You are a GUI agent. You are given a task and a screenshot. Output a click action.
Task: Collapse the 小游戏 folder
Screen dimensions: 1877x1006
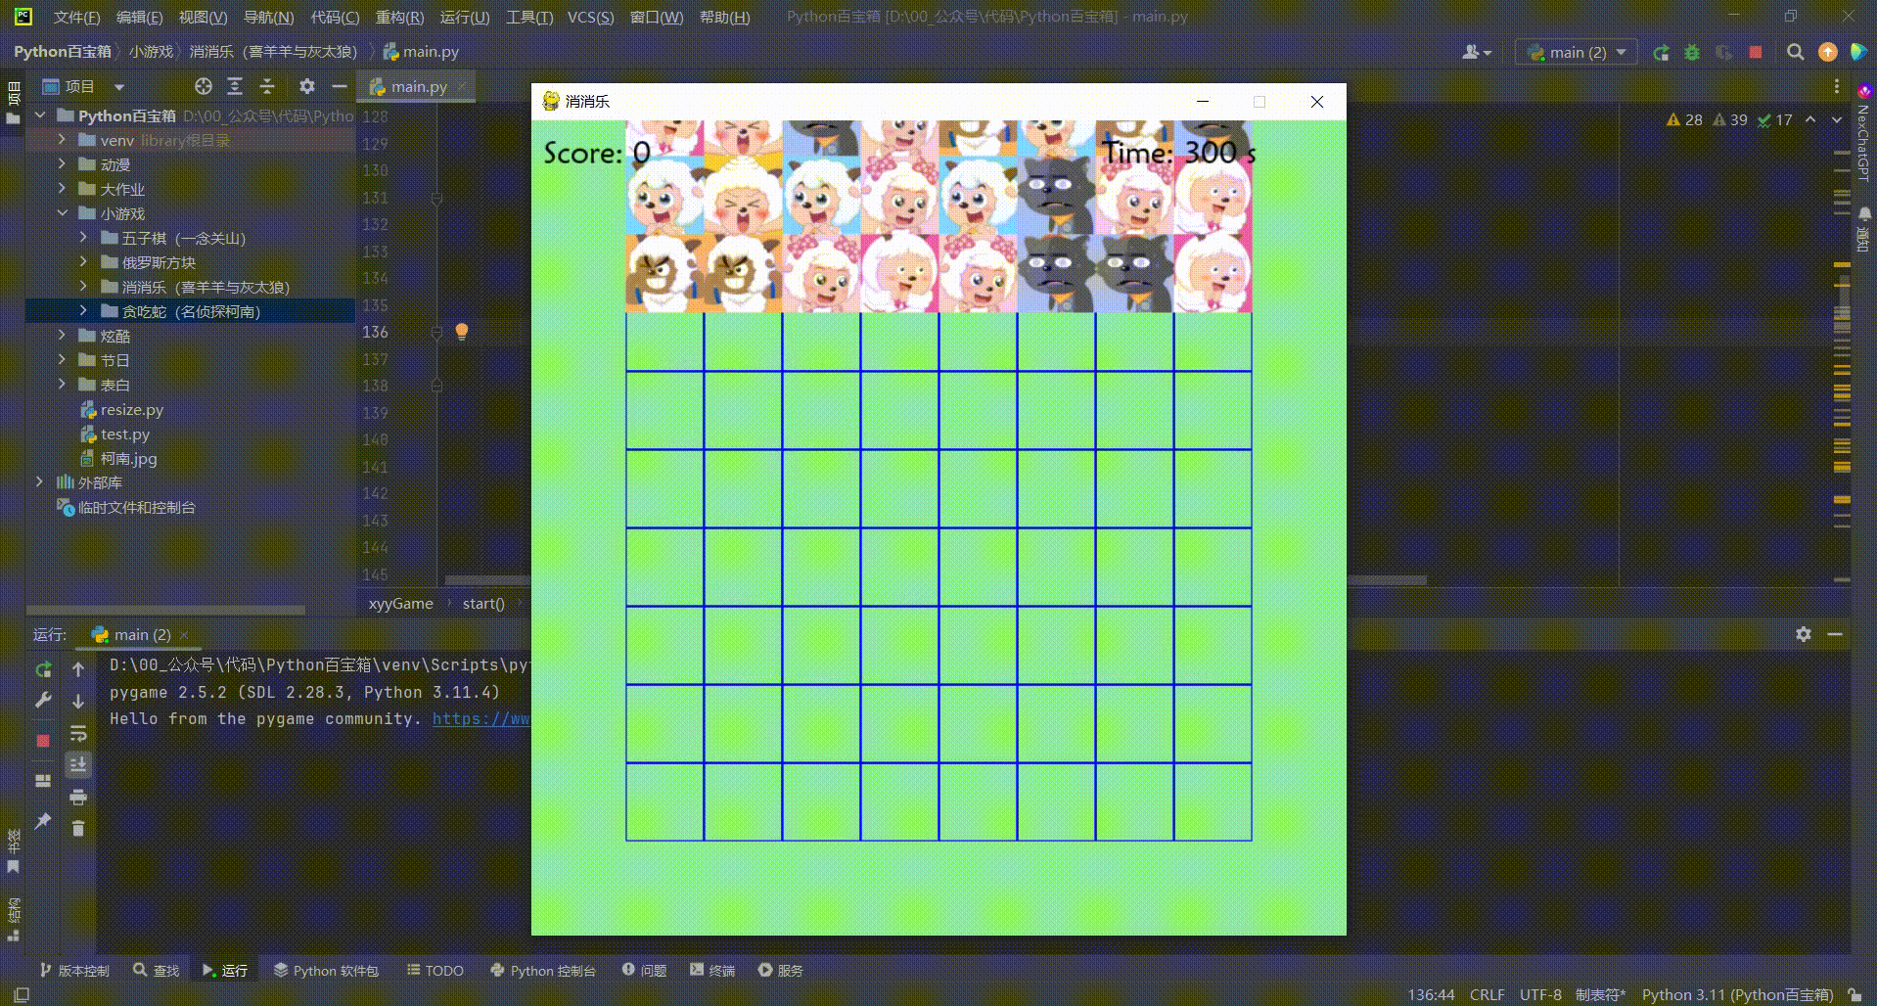coord(62,213)
